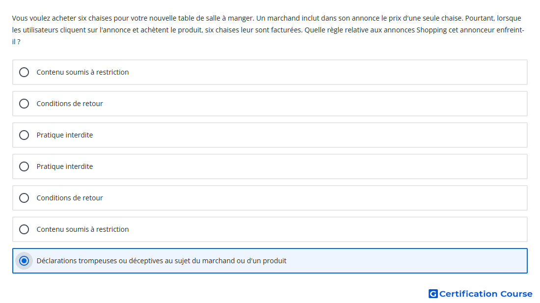Select the first 'Contenu soumis à restriction' radio button
540x303 pixels.
click(24, 72)
